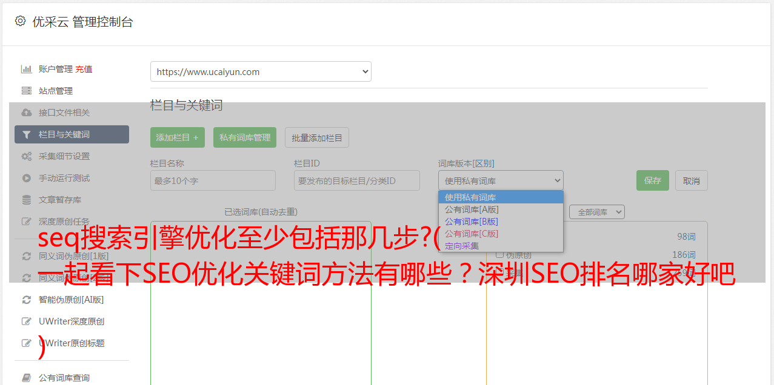Screen dimensions: 774x385
Task: Click the 词库版本[区别] label
Action: tap(466, 163)
